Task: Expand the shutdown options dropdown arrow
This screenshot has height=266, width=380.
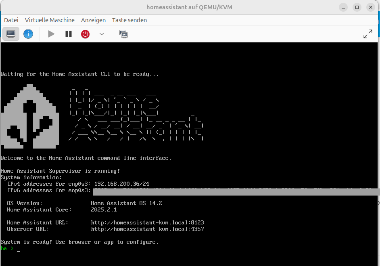Action: (x=102, y=34)
